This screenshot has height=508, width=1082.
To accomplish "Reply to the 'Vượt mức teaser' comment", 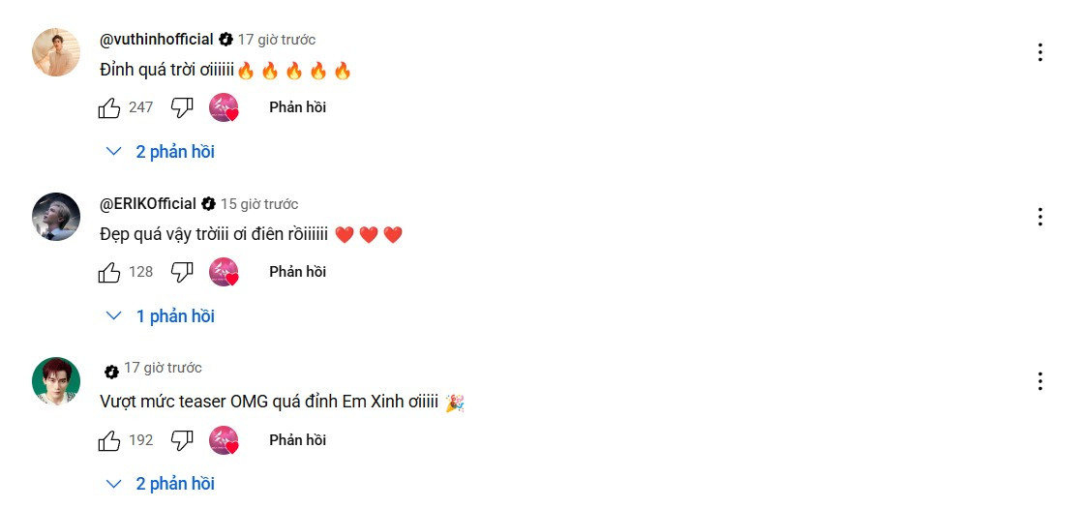I will pos(297,440).
